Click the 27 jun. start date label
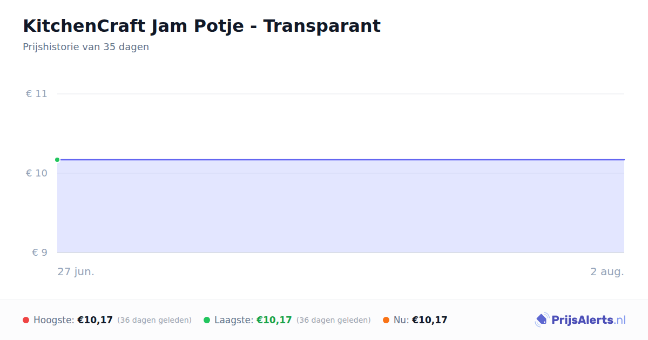 point(76,271)
